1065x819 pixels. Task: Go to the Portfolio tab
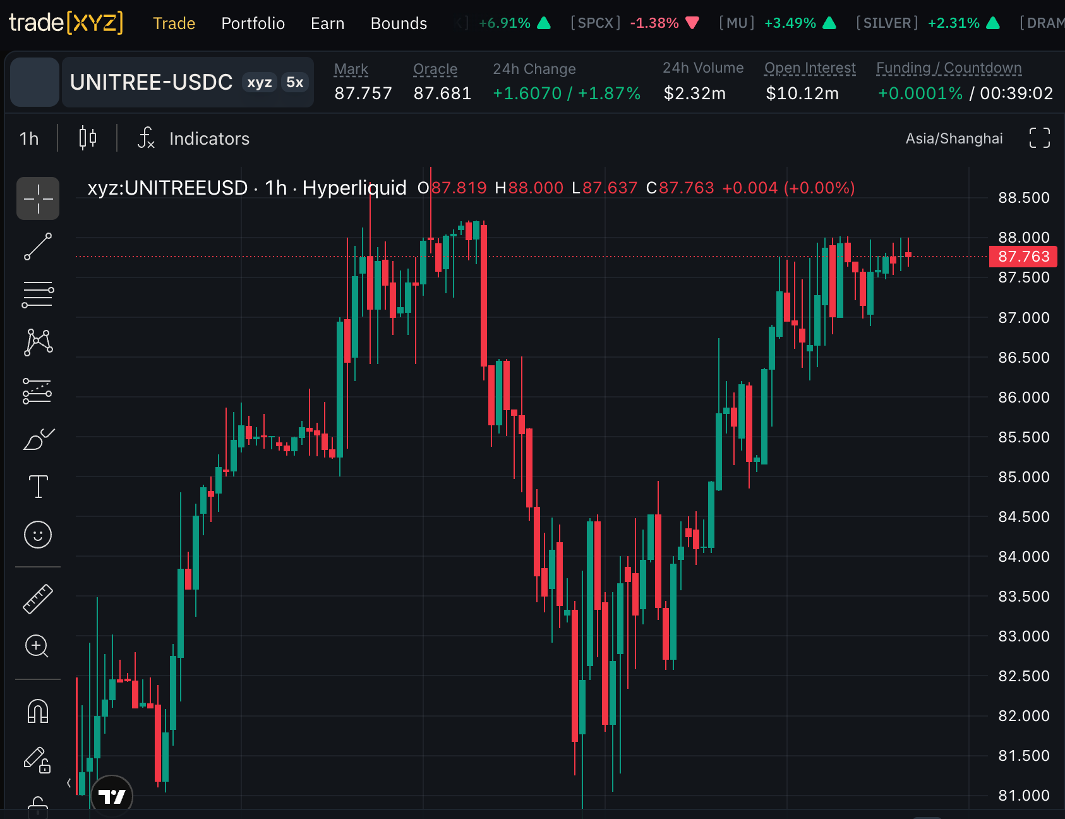253,23
